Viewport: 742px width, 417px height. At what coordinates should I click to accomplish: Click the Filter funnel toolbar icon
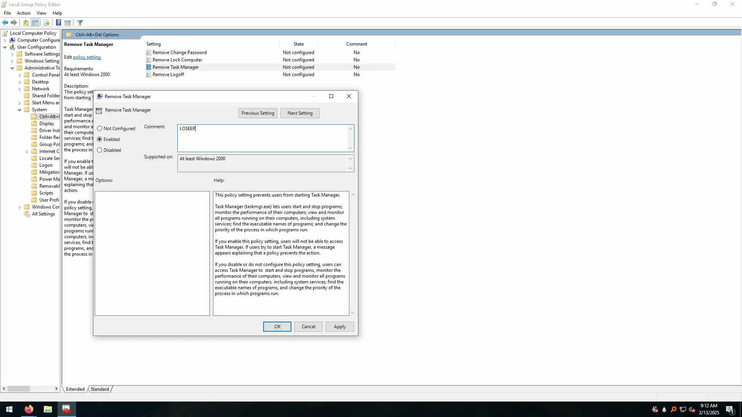80,23
